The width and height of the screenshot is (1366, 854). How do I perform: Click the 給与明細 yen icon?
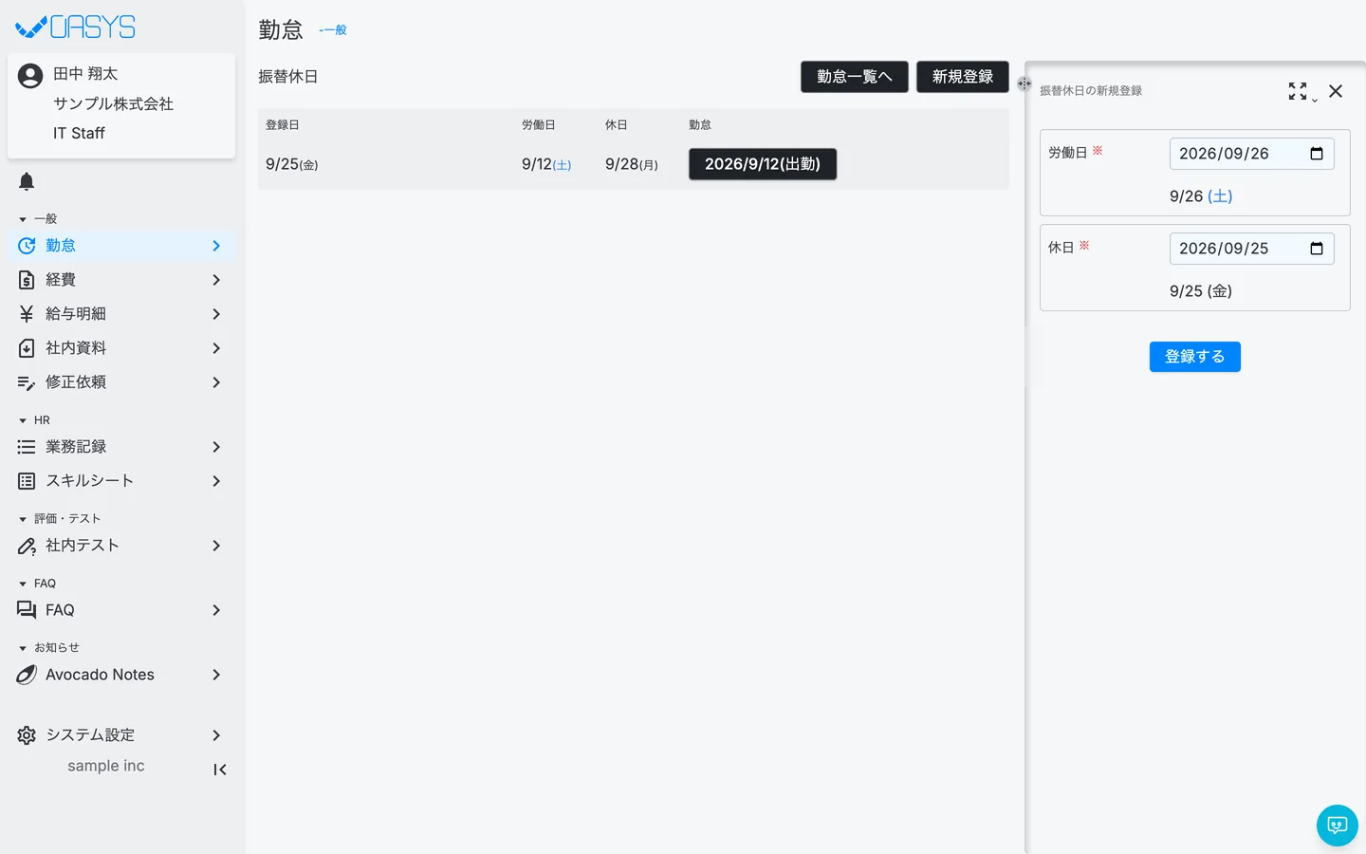point(27,314)
